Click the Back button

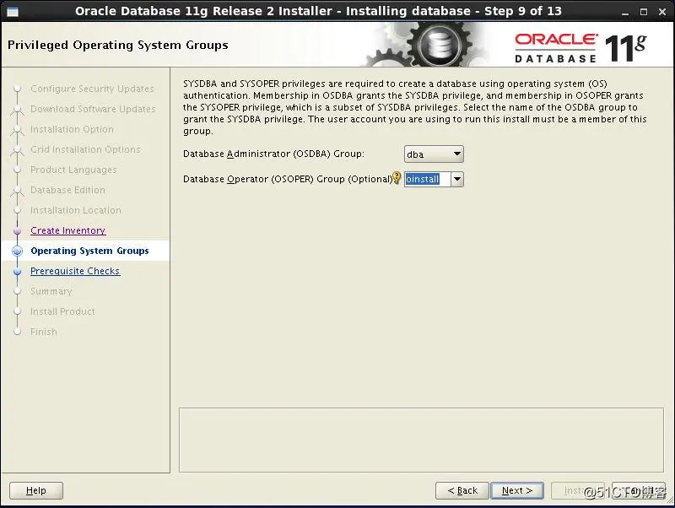(462, 490)
